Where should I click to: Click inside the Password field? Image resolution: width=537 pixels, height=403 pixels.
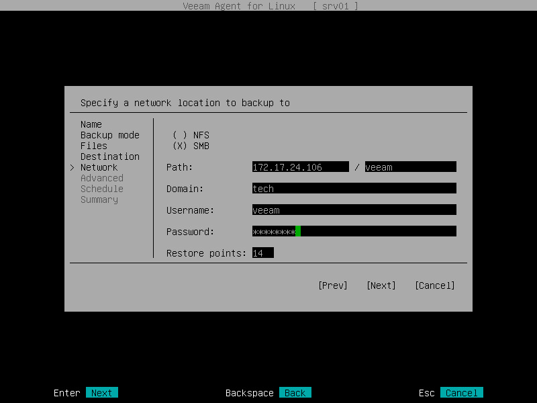(x=354, y=231)
